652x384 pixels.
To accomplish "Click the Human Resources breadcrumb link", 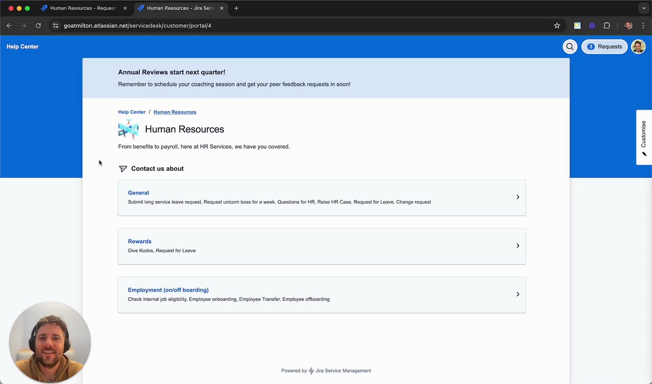I will (x=175, y=112).
